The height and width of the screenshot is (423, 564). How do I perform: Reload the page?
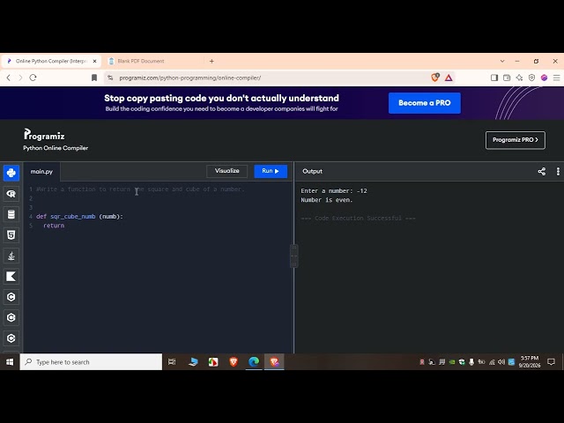(x=33, y=78)
